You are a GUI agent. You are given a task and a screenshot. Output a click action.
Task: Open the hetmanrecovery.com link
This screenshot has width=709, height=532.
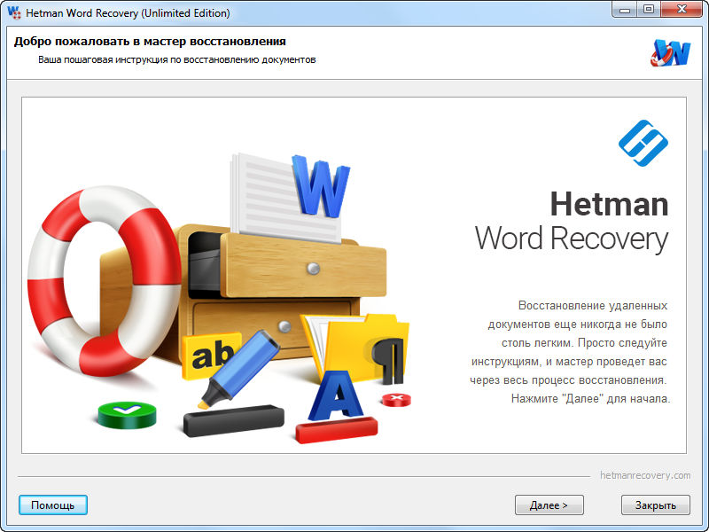(644, 476)
